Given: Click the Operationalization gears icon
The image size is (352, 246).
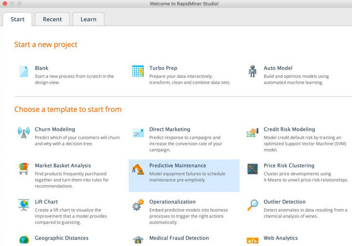Looking at the screenshot, I should [x=138, y=205].
